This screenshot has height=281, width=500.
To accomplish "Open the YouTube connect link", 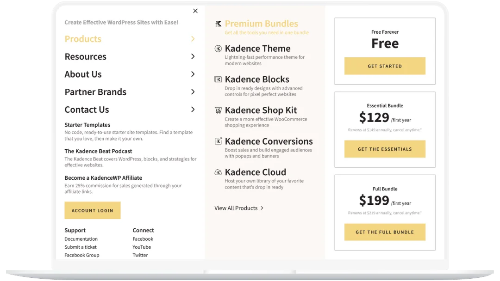I will 142,247.
